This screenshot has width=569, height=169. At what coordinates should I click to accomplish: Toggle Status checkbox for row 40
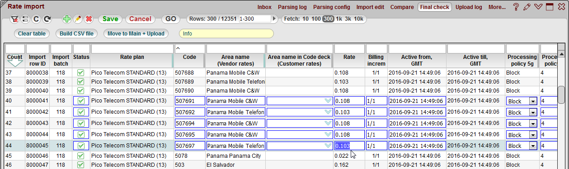coord(81,101)
